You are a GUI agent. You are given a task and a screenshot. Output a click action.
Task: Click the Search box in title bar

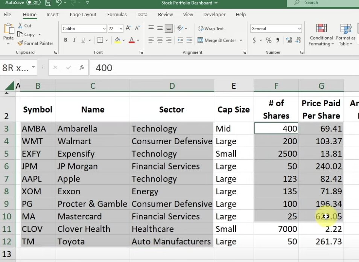[x=323, y=3]
